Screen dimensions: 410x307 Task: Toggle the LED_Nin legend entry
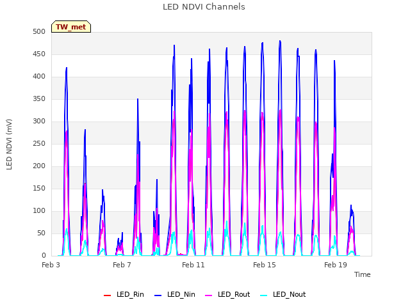[x=175, y=294]
